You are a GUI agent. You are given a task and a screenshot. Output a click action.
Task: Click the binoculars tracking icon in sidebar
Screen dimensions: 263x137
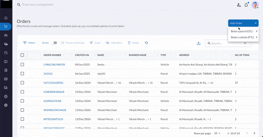pyautogui.click(x=6, y=35)
